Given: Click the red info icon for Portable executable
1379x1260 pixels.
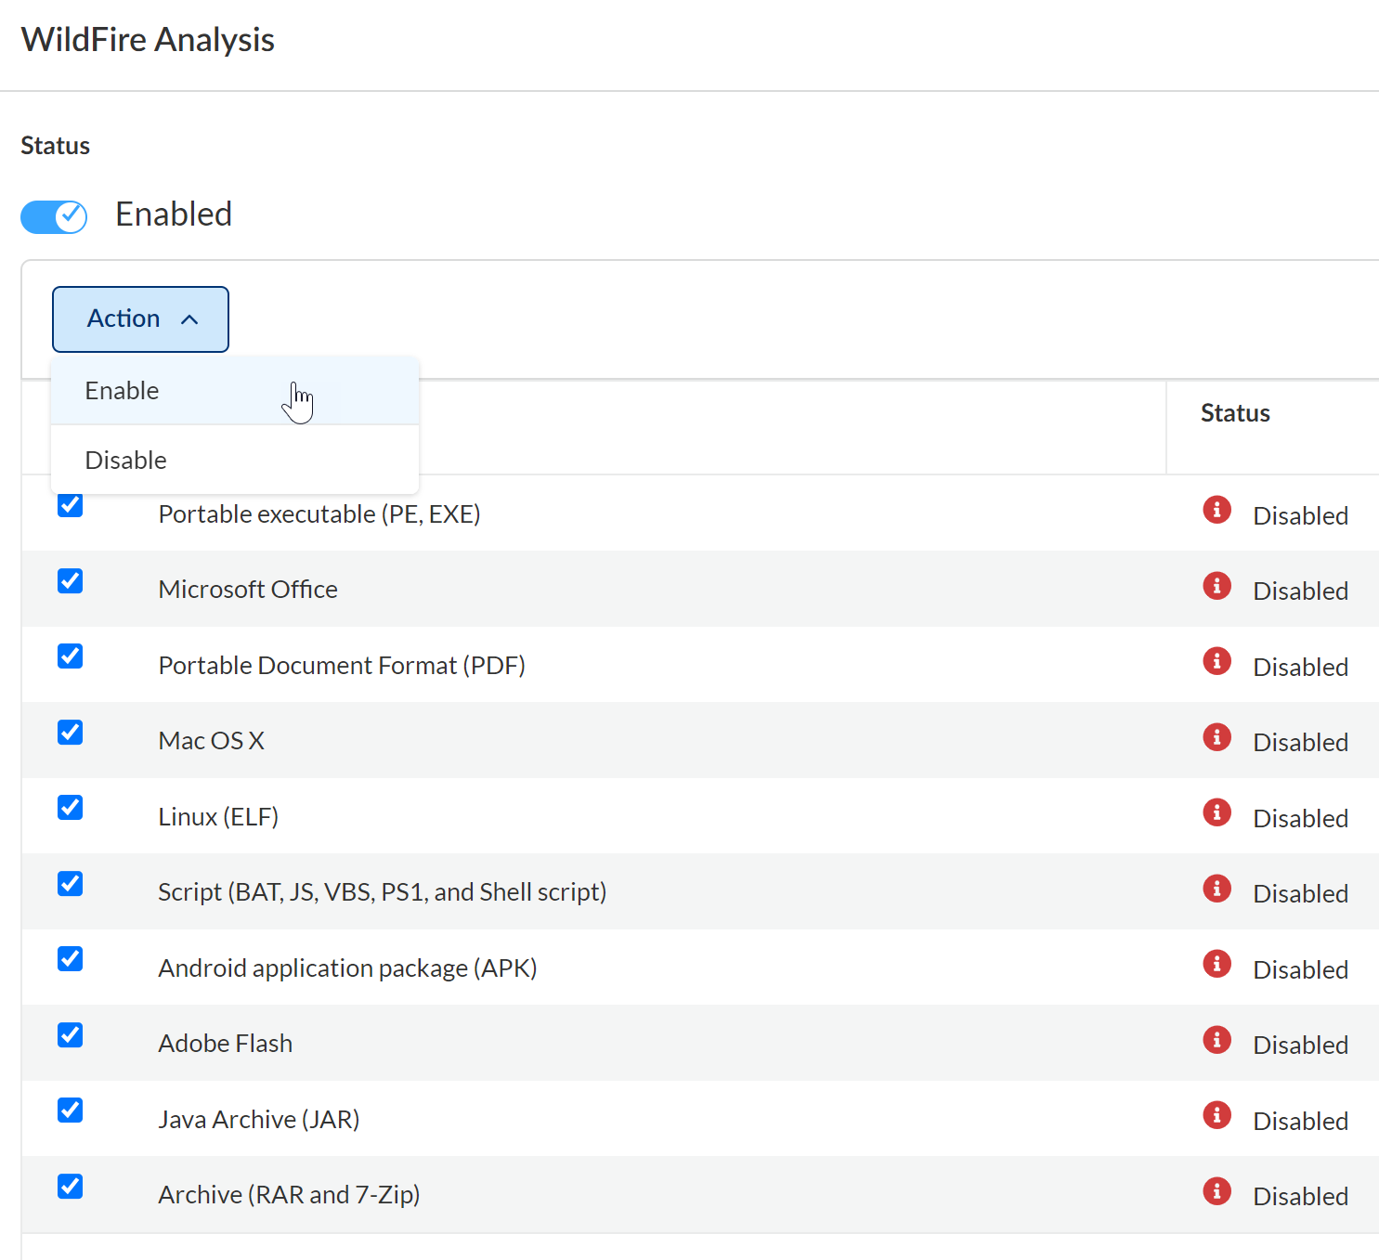Looking at the screenshot, I should pos(1216,510).
